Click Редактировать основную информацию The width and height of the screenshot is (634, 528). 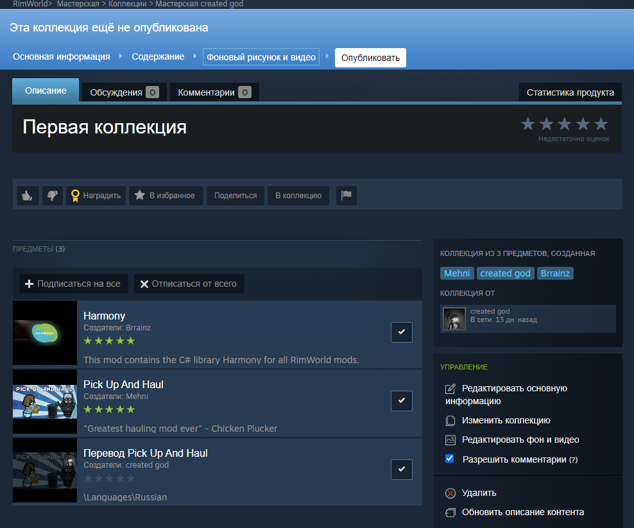point(506,395)
